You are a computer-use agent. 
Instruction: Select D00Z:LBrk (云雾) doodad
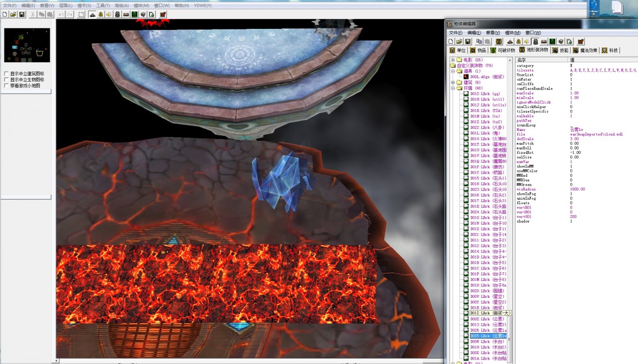488,319
